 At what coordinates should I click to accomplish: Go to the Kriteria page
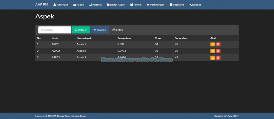95,5
